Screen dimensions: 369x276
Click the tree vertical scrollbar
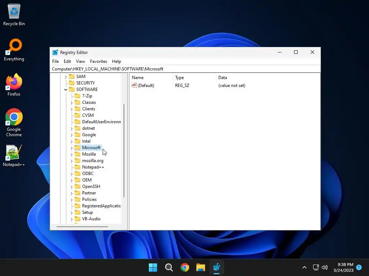click(x=124, y=150)
